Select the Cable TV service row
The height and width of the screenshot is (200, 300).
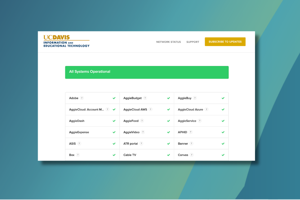pos(147,155)
